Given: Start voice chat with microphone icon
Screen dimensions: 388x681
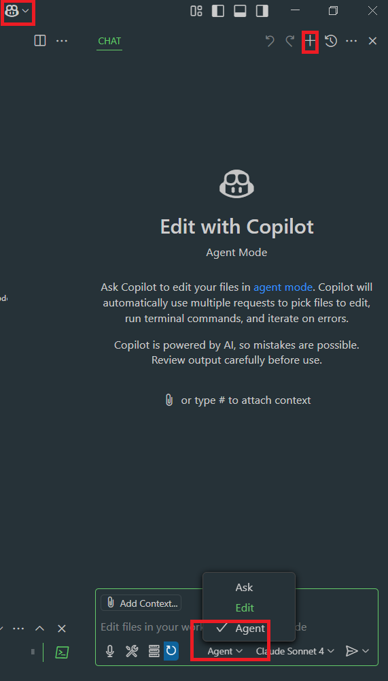Looking at the screenshot, I should 110,650.
